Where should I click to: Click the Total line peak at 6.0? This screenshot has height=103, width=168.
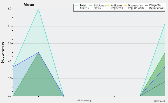click(38, 9)
